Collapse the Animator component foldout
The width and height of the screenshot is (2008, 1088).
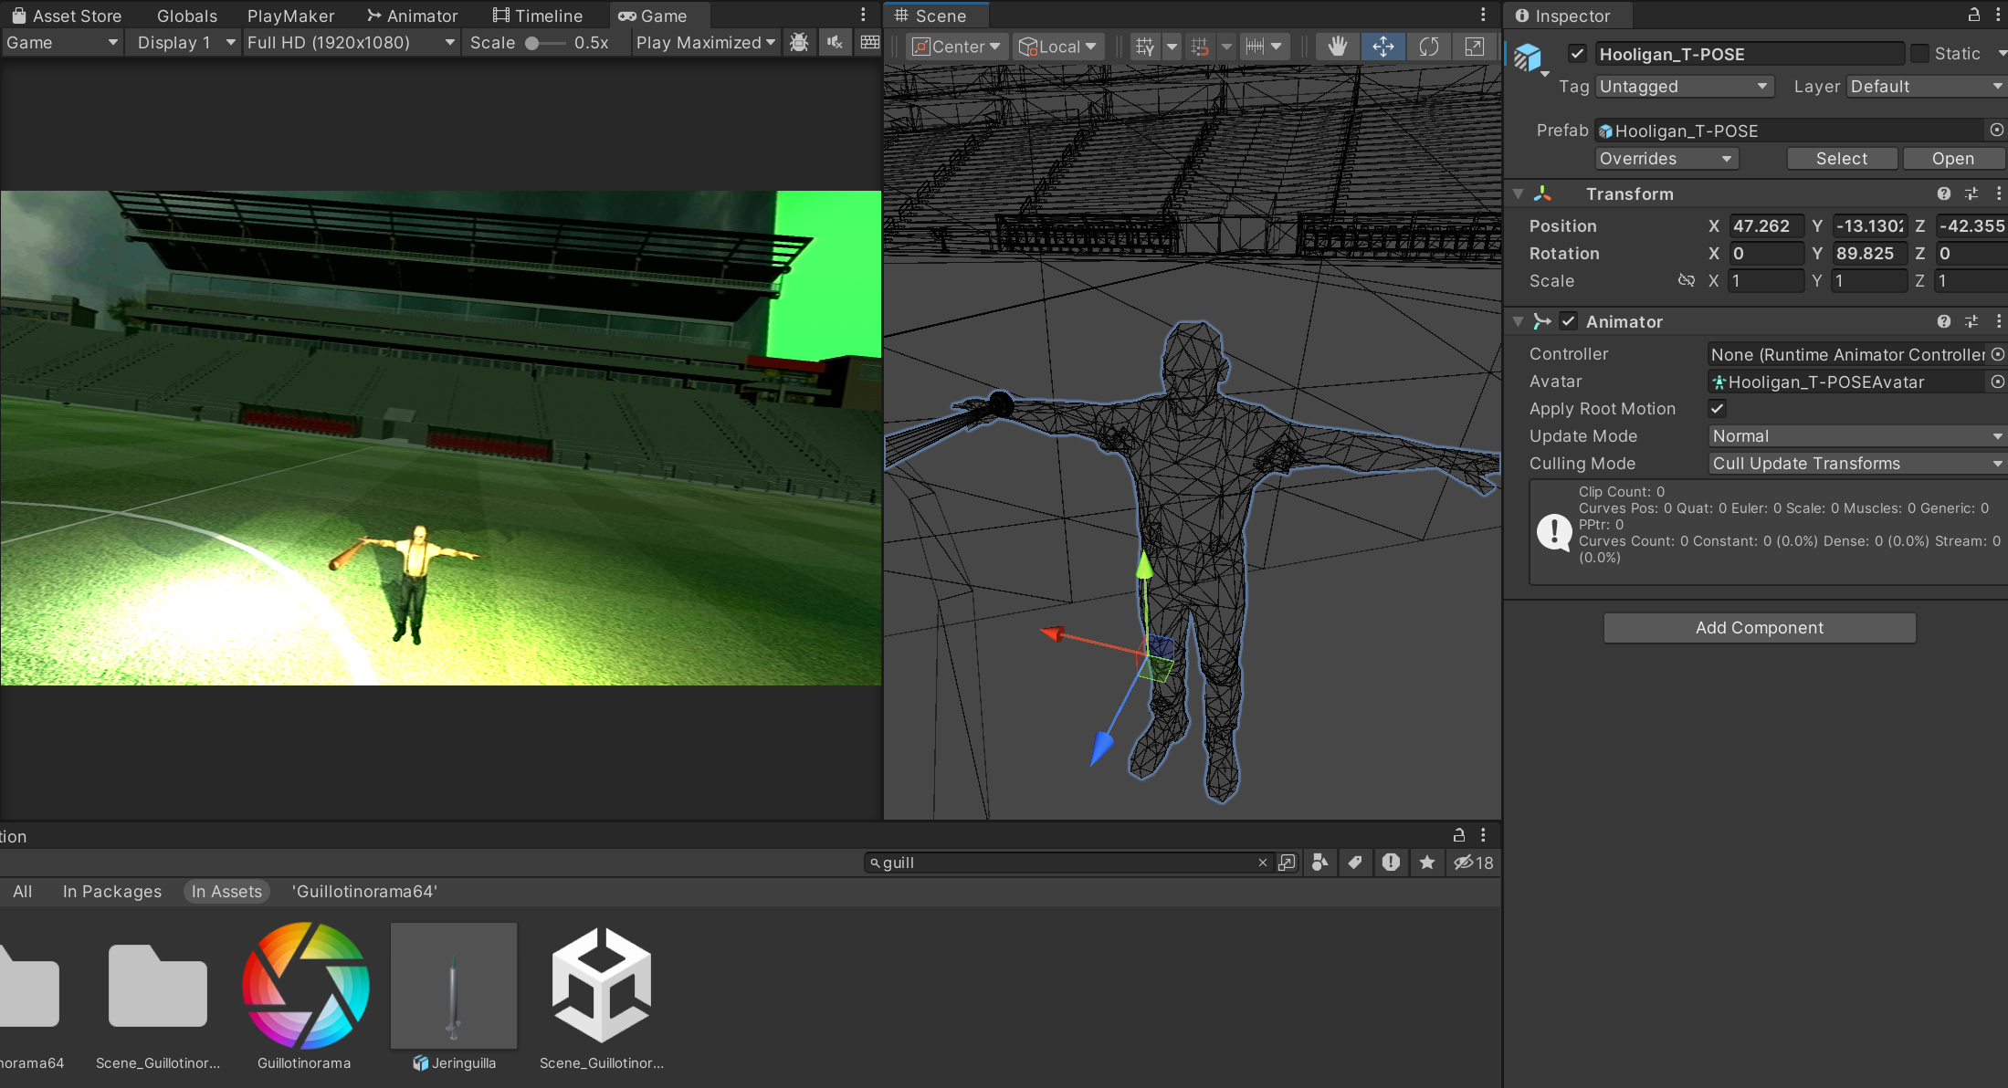pyautogui.click(x=1518, y=321)
